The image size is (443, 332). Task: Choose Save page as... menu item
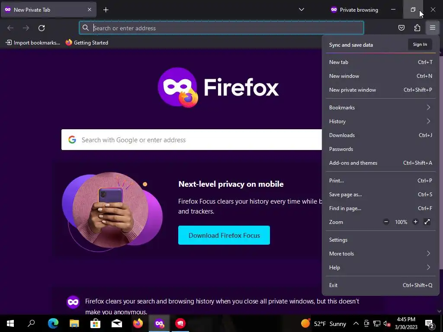coord(381,195)
